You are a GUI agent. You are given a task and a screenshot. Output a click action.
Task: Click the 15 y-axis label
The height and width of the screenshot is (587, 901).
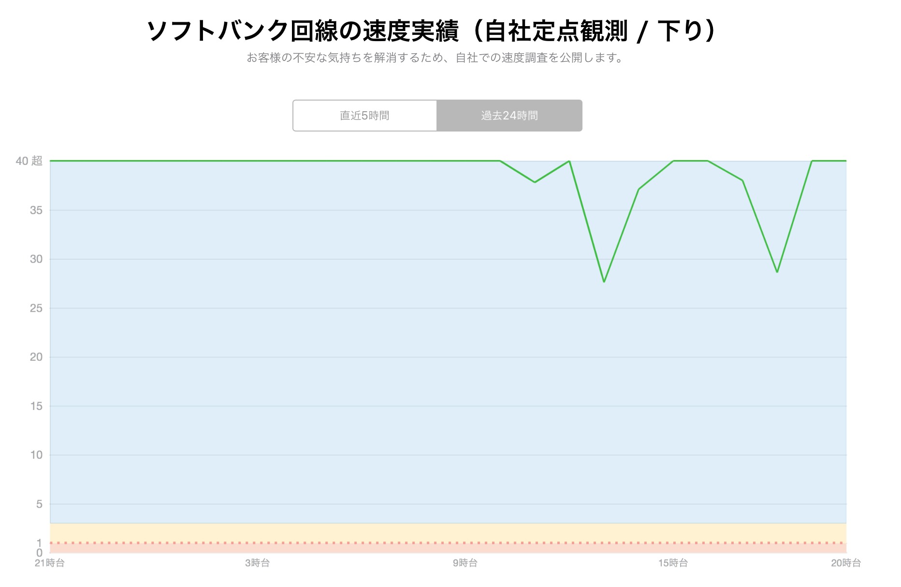click(36, 406)
